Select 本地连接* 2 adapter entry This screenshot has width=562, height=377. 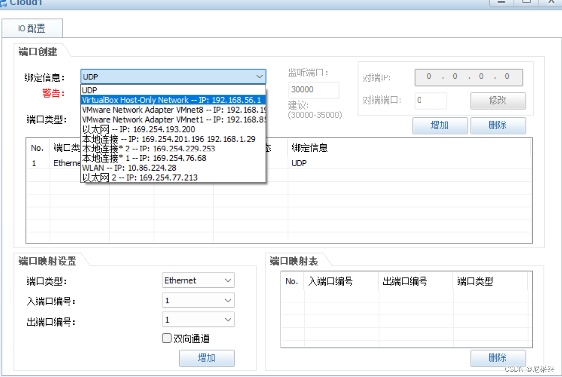coord(173,149)
